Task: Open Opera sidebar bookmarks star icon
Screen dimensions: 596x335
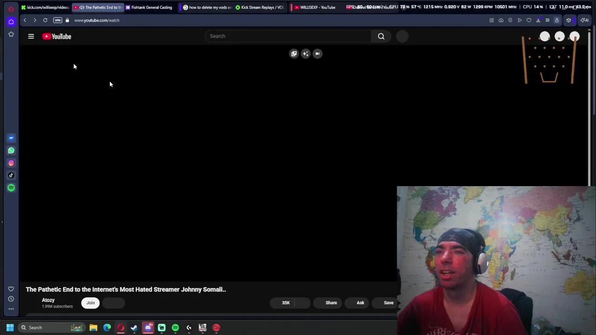Action: [x=11, y=34]
